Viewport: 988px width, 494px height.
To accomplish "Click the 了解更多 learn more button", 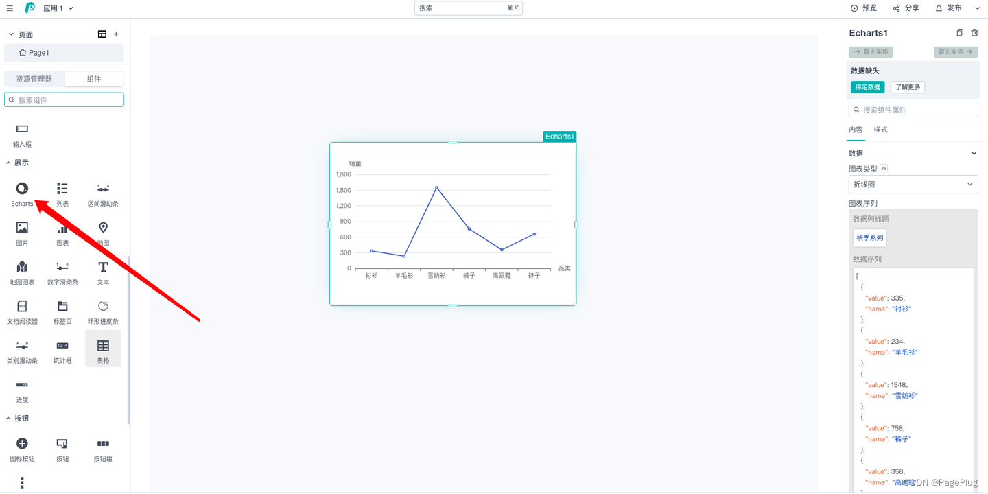I will [x=908, y=87].
